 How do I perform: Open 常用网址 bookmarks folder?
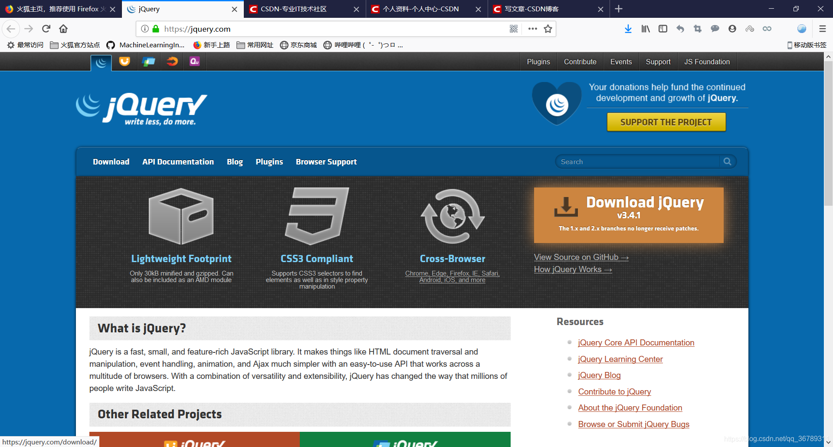(255, 45)
